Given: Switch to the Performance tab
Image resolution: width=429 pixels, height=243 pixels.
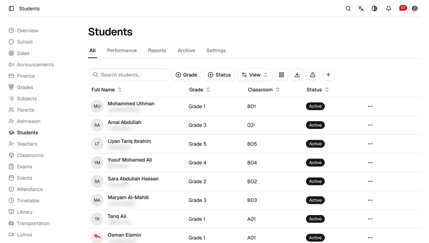Looking at the screenshot, I should point(122,50).
